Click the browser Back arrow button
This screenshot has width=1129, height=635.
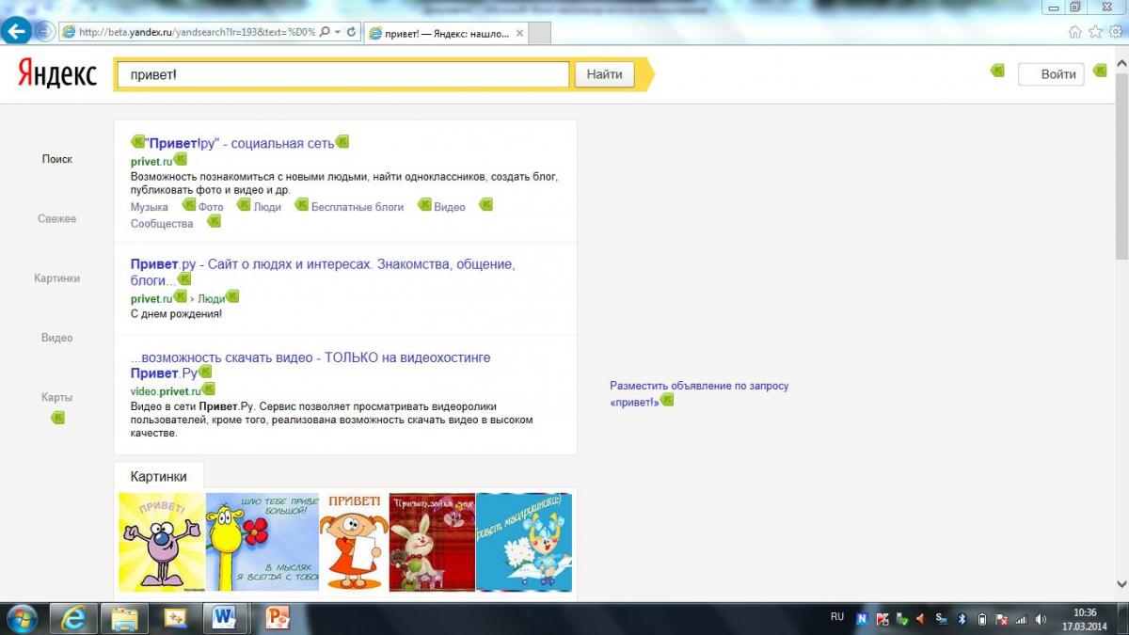16,31
